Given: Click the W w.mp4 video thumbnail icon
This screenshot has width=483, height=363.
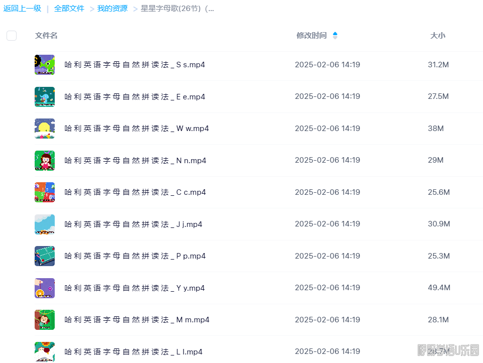Looking at the screenshot, I should click(45, 129).
